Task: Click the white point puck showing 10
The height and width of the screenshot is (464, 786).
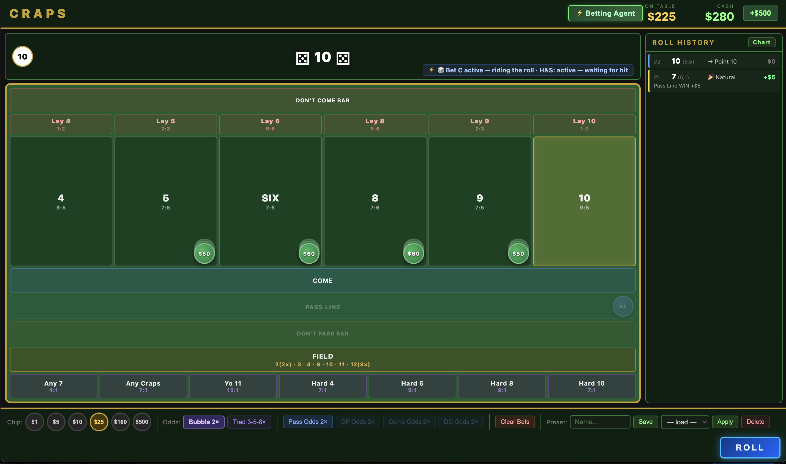Action: [23, 57]
